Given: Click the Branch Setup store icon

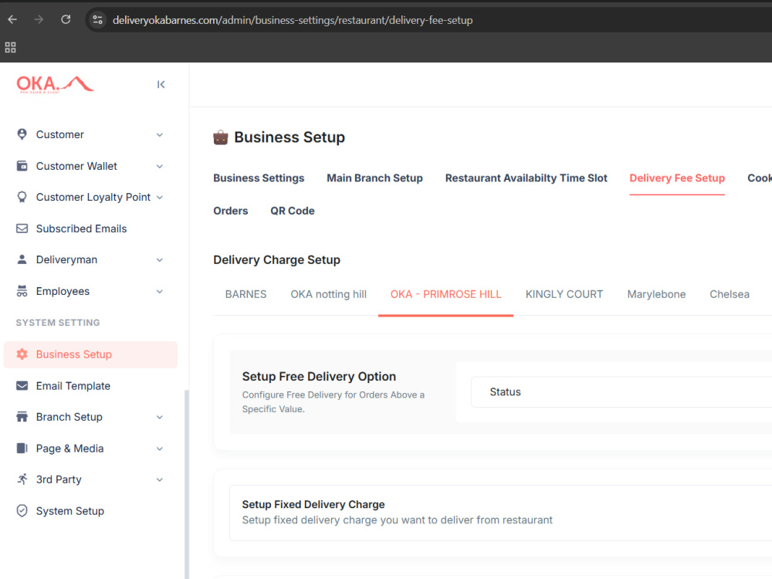Looking at the screenshot, I should (x=22, y=417).
